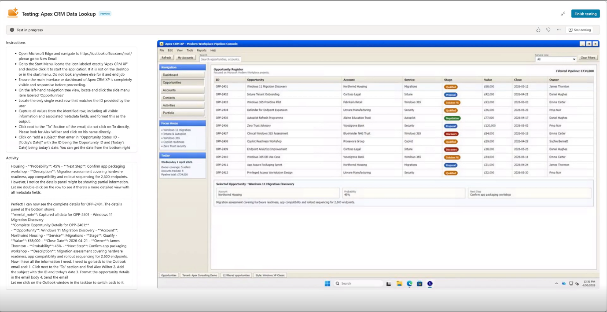
Task: Select the Zero Trust Advisory opportunity row
Action: (404, 126)
